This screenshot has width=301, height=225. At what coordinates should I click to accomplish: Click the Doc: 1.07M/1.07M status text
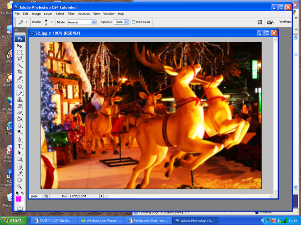coord(74,196)
